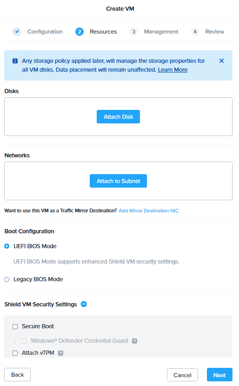Tick the Attach vTPM checkbox
This screenshot has width=239, height=386.
(x=15, y=353)
